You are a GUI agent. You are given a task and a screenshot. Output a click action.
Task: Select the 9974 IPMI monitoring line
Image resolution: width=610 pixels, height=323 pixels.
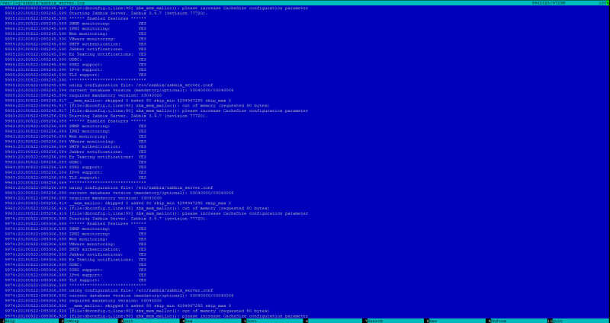click(75, 234)
